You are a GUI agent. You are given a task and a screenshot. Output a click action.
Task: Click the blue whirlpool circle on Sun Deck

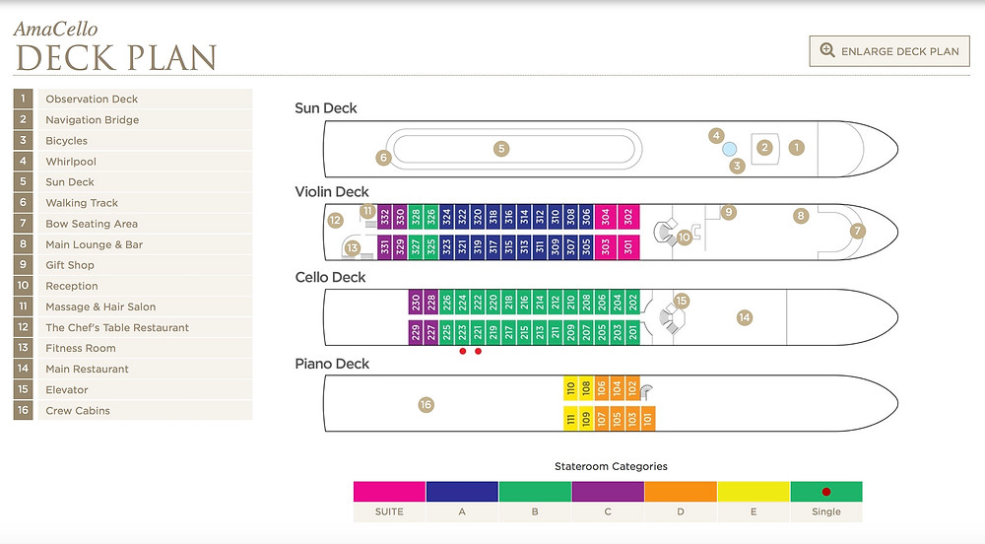tap(729, 150)
